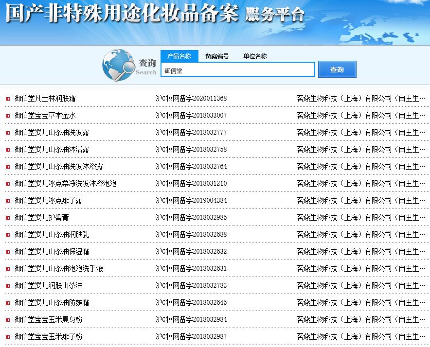
Task: Click company name in 御信堂凡士林润肤霜 row
Action: [360, 98]
